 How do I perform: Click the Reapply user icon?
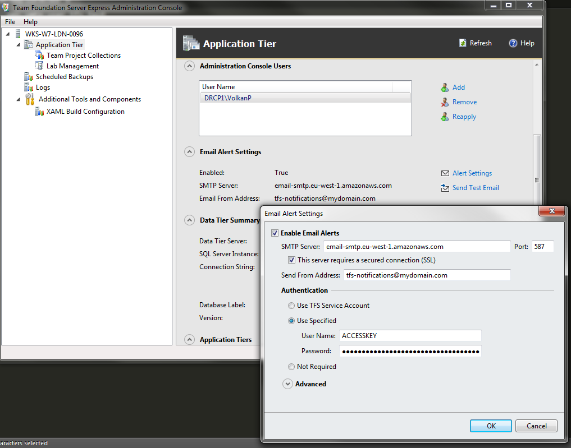(445, 117)
